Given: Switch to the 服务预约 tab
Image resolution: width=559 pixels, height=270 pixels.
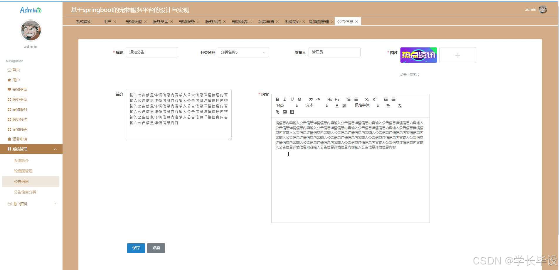Looking at the screenshot, I should 213,22.
